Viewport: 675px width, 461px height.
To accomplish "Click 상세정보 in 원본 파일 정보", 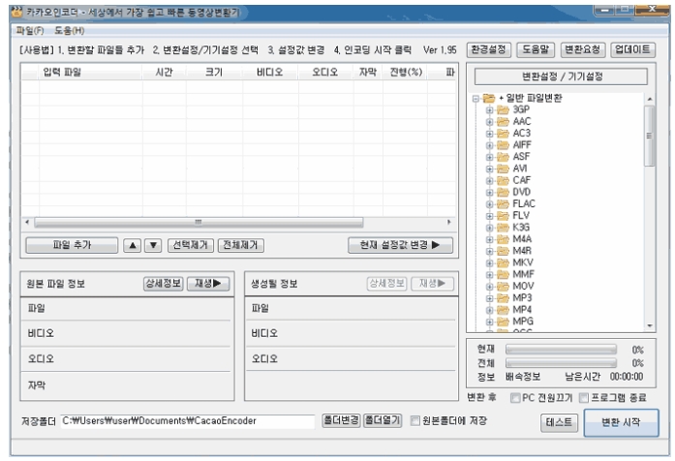I will pyautogui.click(x=164, y=284).
